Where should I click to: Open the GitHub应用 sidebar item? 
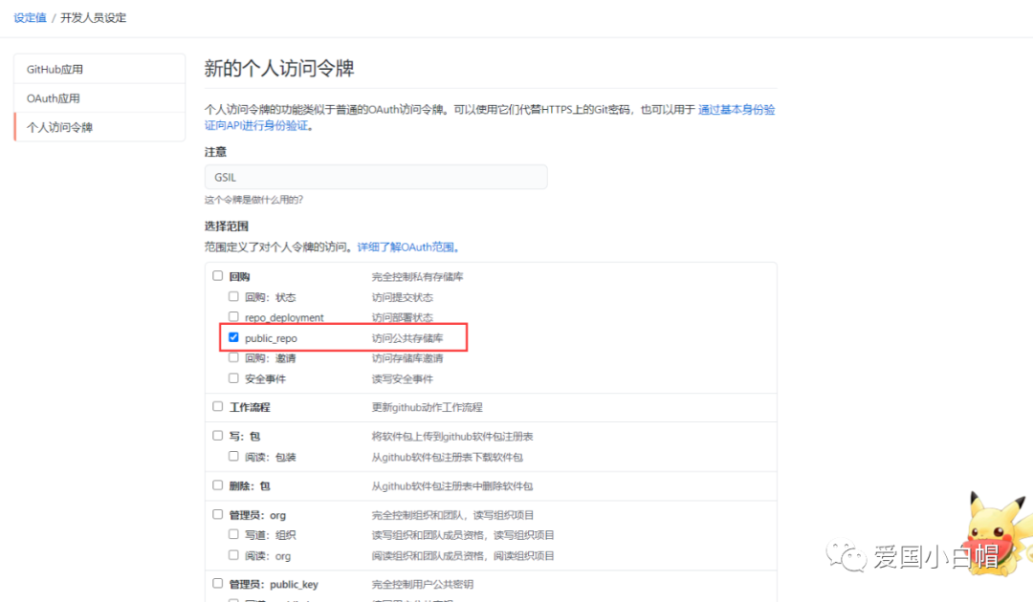(x=99, y=69)
